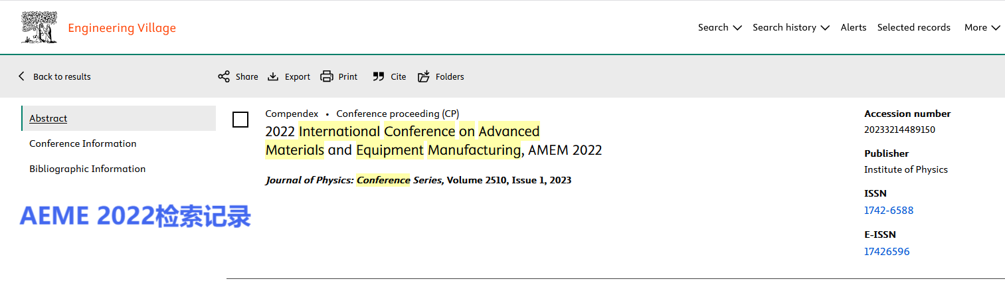The height and width of the screenshot is (281, 1005).
Task: Open Selected records
Action: coord(914,27)
